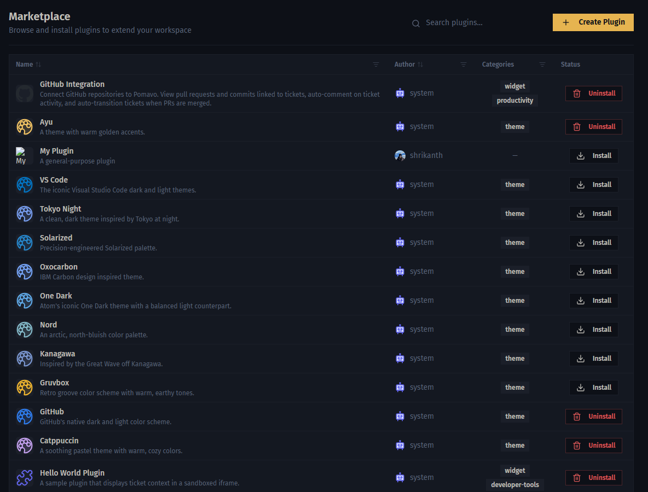Screen dimensions: 648x492
Task: Click the theme tag in Tokyo Night row
Action: pyautogui.click(x=514, y=214)
